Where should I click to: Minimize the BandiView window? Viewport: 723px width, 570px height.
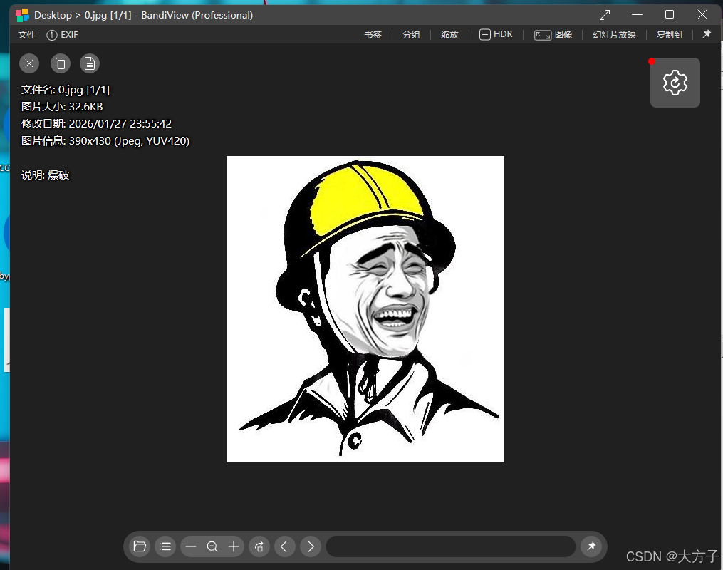click(x=638, y=15)
